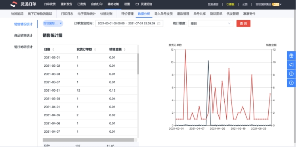This screenshot has width=296, height=147.
Task: Open the 百世国际集运 account menu arrow
Action: [281, 4]
